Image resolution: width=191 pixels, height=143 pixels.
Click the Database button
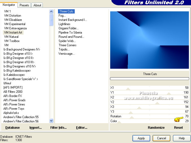tap(12, 128)
